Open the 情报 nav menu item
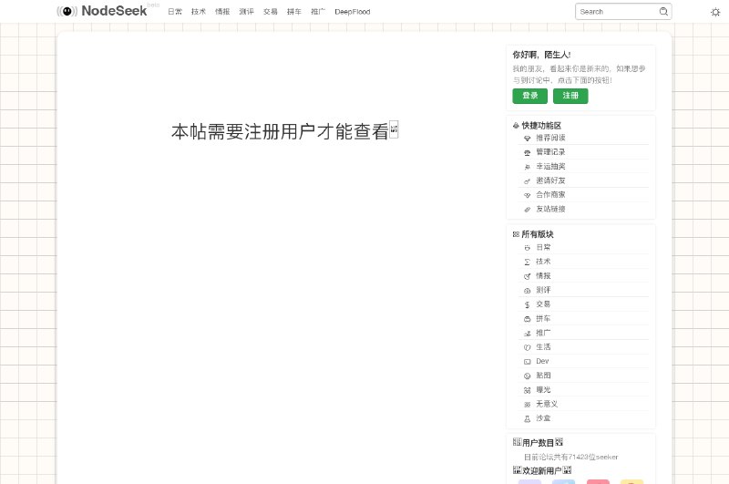This screenshot has height=484, width=729. coord(222,12)
